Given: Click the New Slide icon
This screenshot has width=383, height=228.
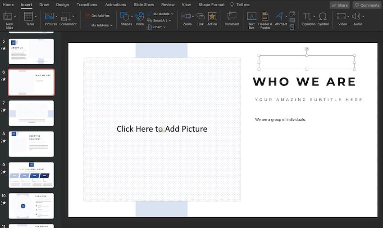Looking at the screenshot, I should (x=8, y=17).
